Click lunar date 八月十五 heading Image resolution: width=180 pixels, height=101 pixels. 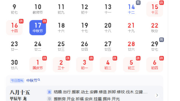tap(20, 92)
